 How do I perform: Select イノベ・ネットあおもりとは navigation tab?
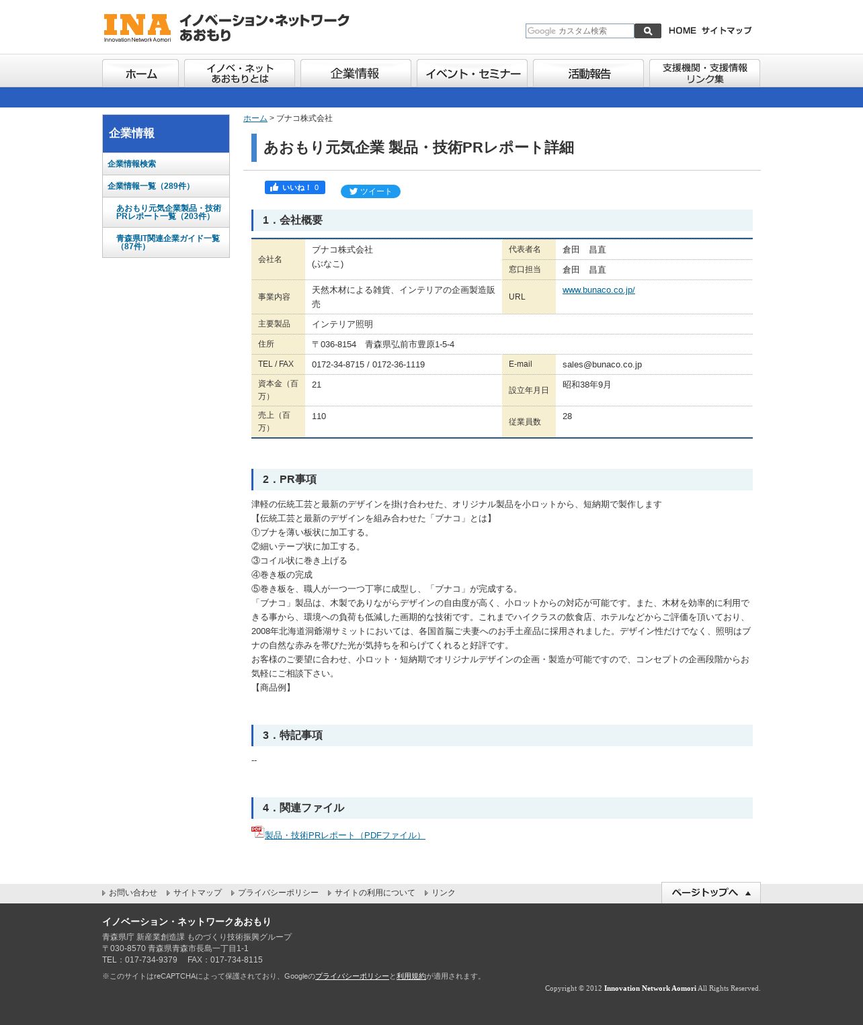[239, 73]
